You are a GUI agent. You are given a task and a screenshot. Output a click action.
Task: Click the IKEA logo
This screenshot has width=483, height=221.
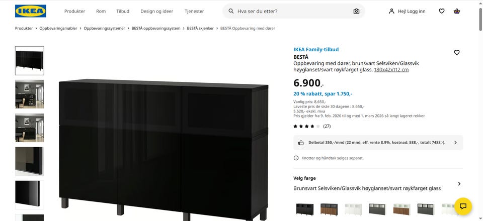(31, 11)
